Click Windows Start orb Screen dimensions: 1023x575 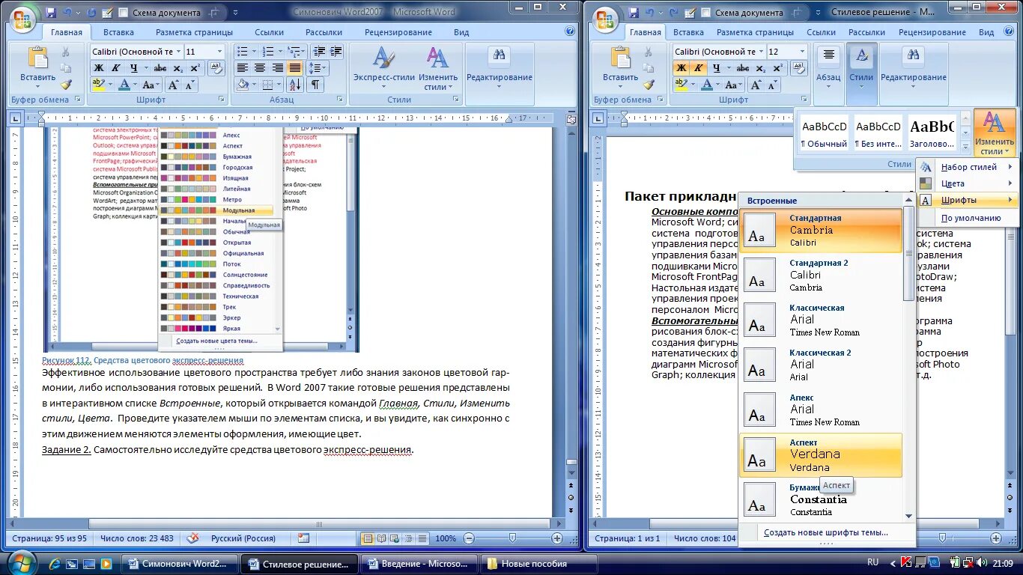point(22,562)
